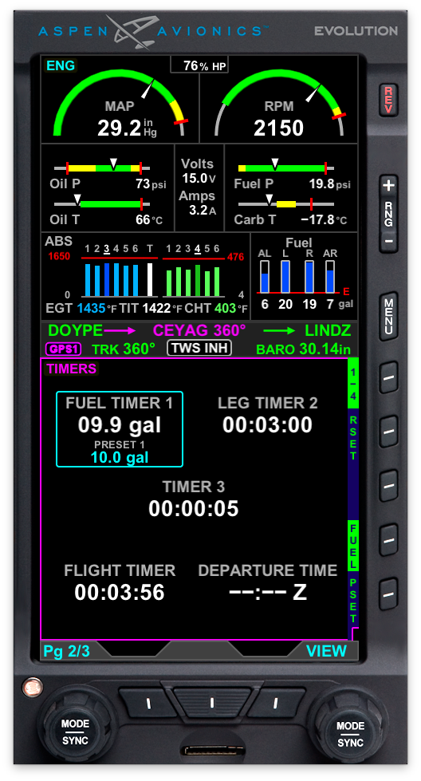Click the EGT 1435 °F value
Image resolution: width=421 pixels, height=781 pixels.
97,308
